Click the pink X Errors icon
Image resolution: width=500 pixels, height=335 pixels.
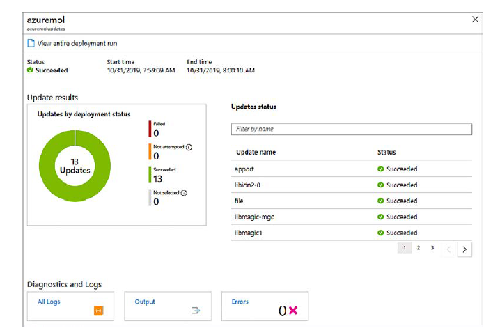coord(292,311)
